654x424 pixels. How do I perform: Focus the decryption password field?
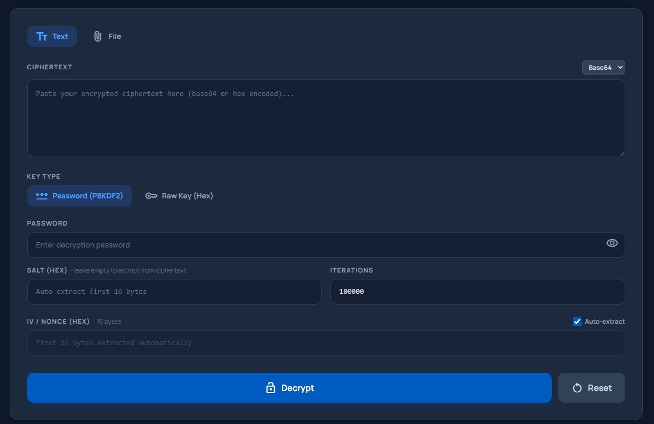pyautogui.click(x=326, y=245)
